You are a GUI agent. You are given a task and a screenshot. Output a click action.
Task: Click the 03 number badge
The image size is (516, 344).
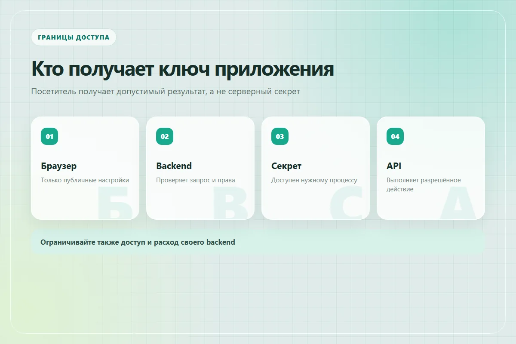(280, 136)
